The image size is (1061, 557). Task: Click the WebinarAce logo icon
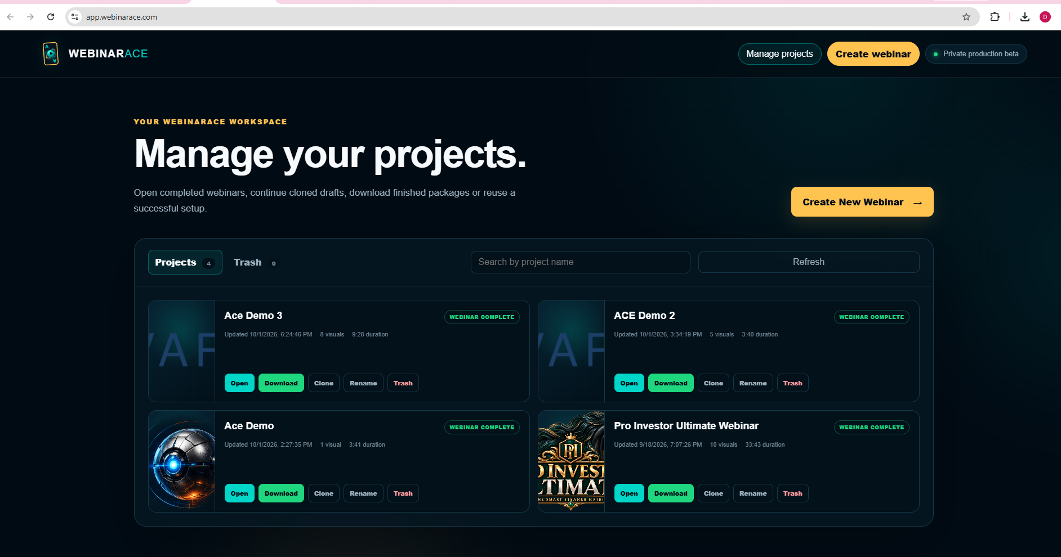pyautogui.click(x=51, y=53)
